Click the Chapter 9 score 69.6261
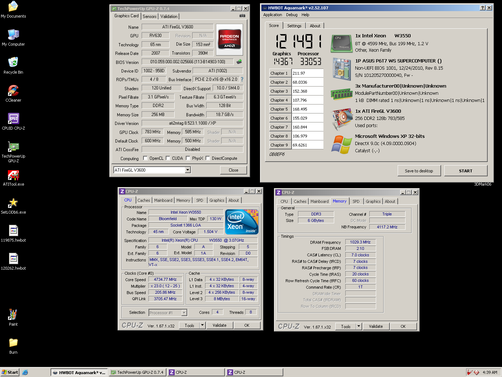The width and height of the screenshot is (502, 377). 307,145
